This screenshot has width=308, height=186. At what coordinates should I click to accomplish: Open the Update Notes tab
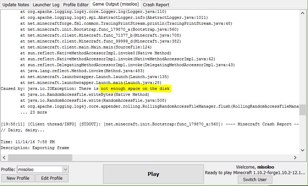16,5
